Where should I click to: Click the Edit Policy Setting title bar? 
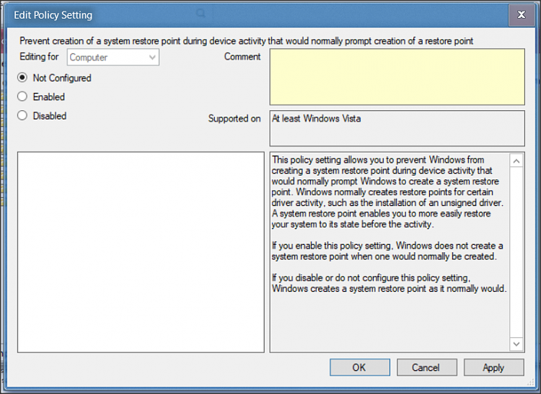(252, 14)
